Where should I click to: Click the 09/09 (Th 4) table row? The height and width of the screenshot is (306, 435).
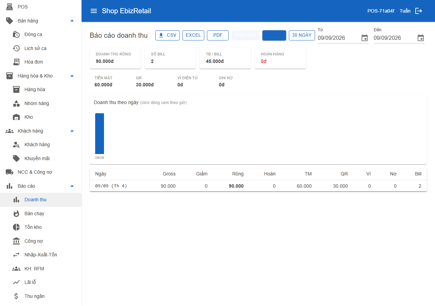tap(258, 186)
